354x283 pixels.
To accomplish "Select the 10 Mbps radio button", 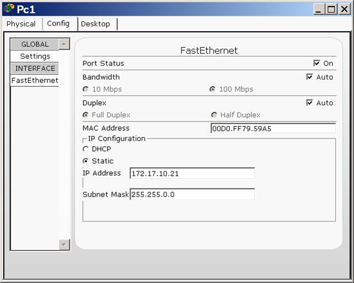I will [86, 89].
